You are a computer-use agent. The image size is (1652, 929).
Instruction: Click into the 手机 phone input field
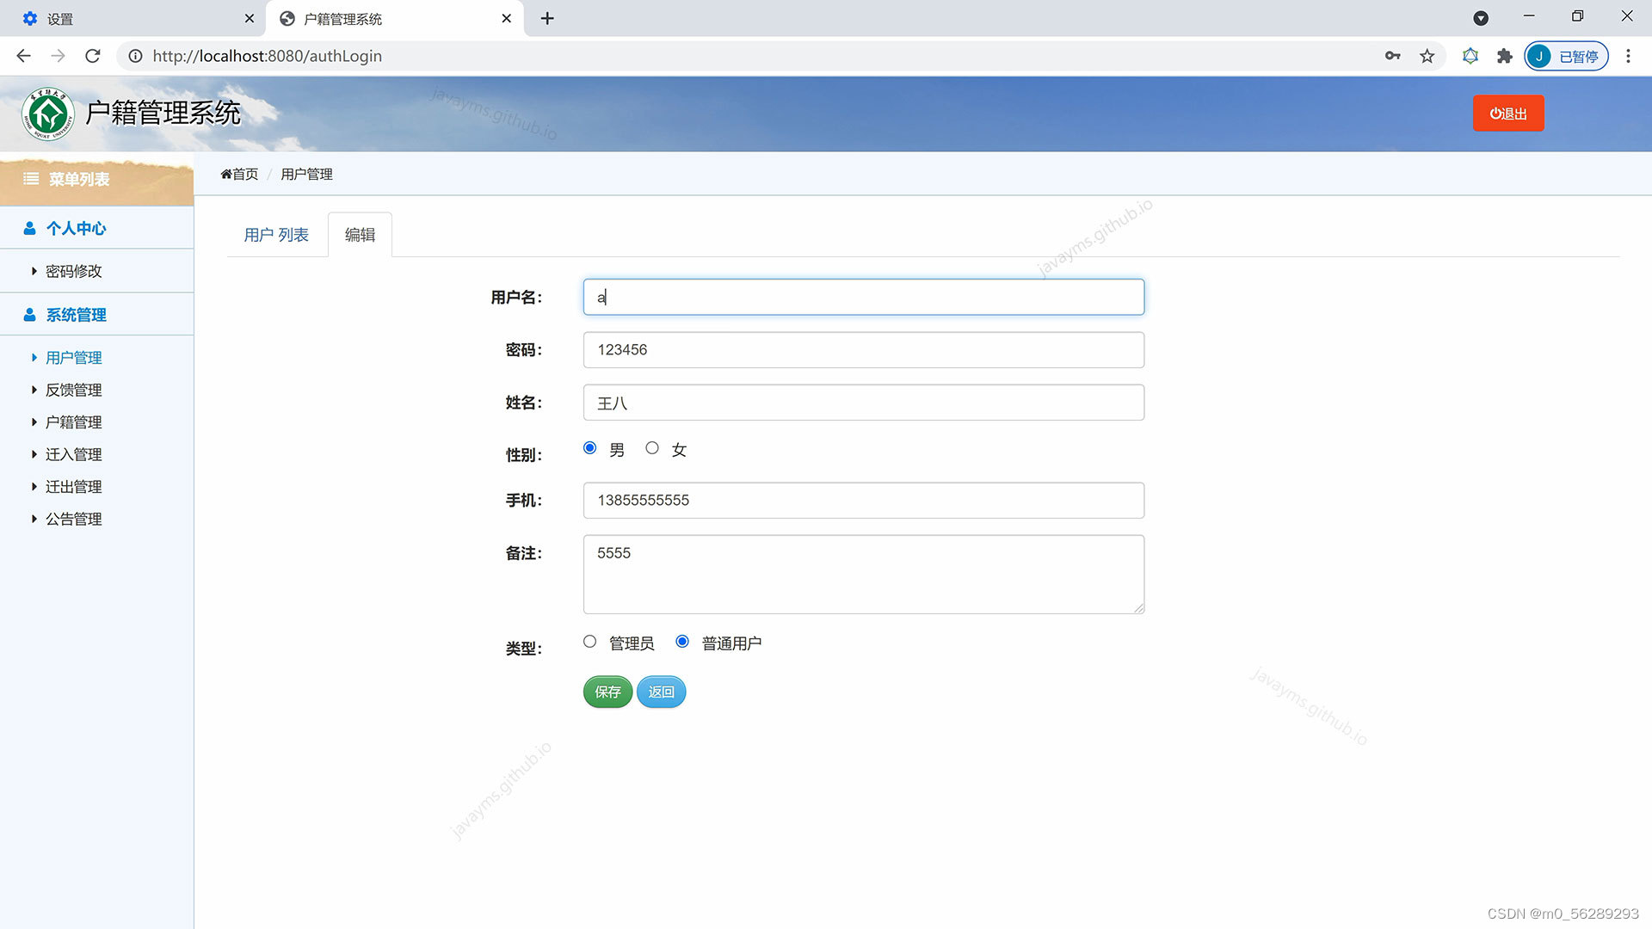pyautogui.click(x=863, y=501)
